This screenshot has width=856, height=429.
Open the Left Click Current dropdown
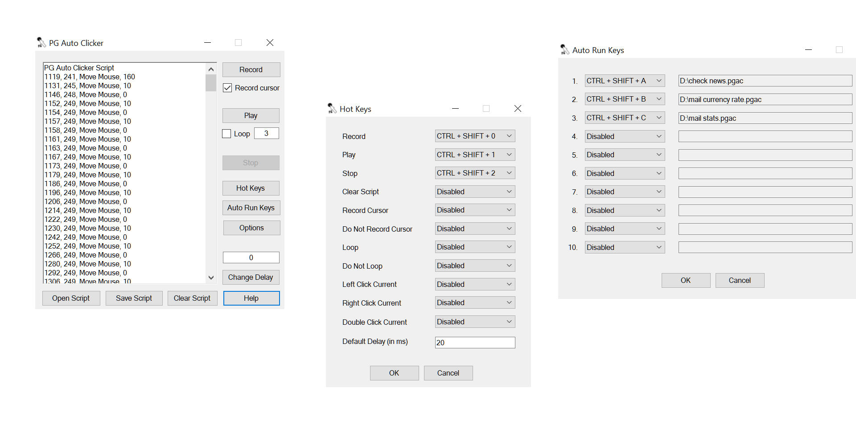(475, 284)
